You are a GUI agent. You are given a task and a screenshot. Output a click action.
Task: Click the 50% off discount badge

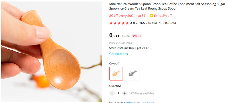(137, 36)
